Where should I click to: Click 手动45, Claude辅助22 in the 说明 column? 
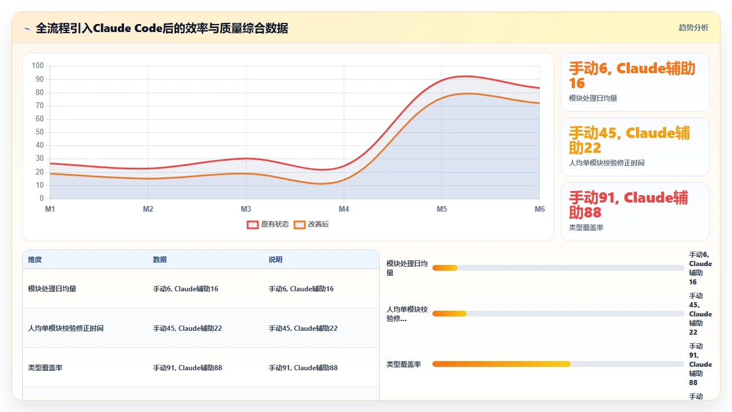click(x=303, y=328)
